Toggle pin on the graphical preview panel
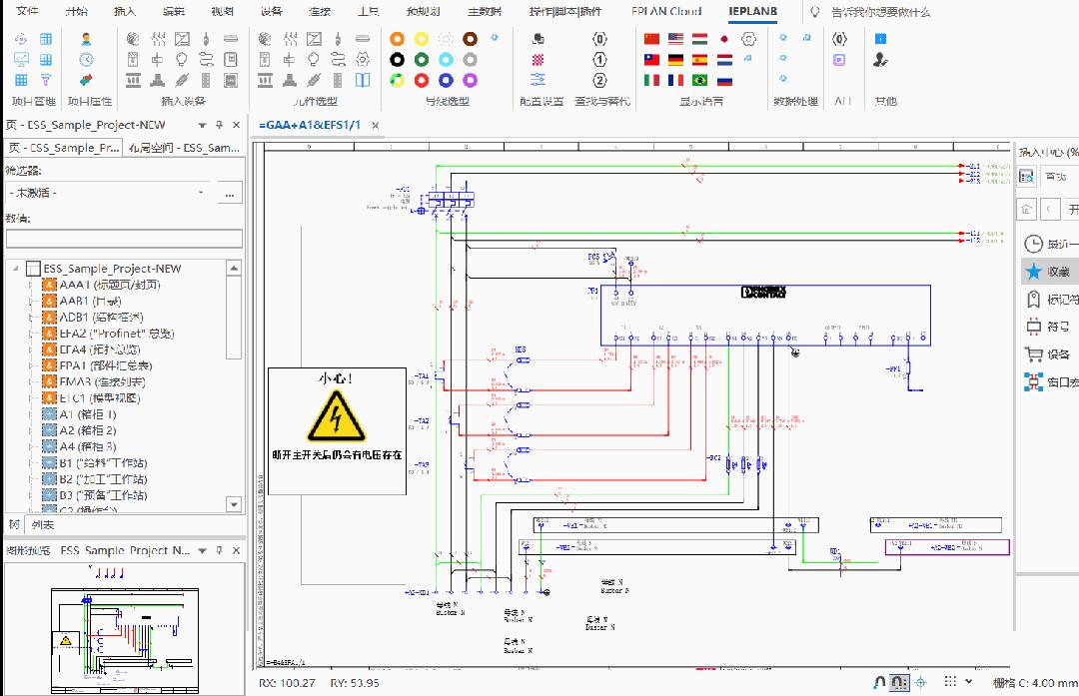Screen dimensions: 1079x696 pos(219,550)
